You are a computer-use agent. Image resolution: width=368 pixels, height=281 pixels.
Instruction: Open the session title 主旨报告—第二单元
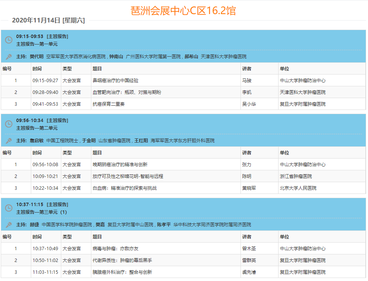tap(37, 128)
